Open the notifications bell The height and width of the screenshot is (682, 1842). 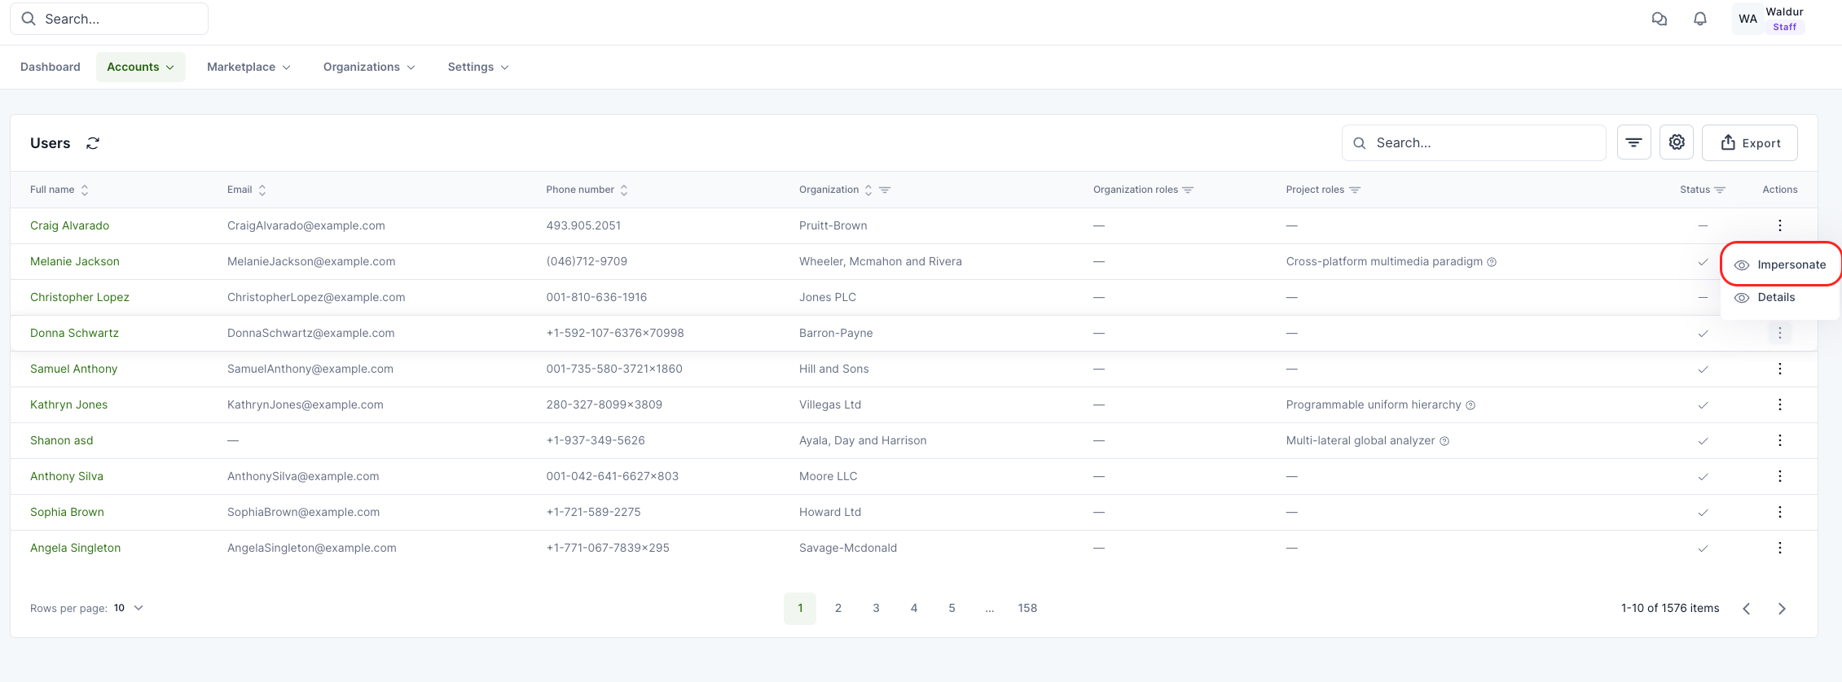point(1699,19)
